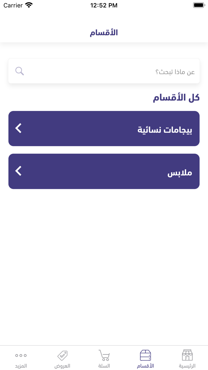Switch to الرئيسية tab label

tap(187, 366)
